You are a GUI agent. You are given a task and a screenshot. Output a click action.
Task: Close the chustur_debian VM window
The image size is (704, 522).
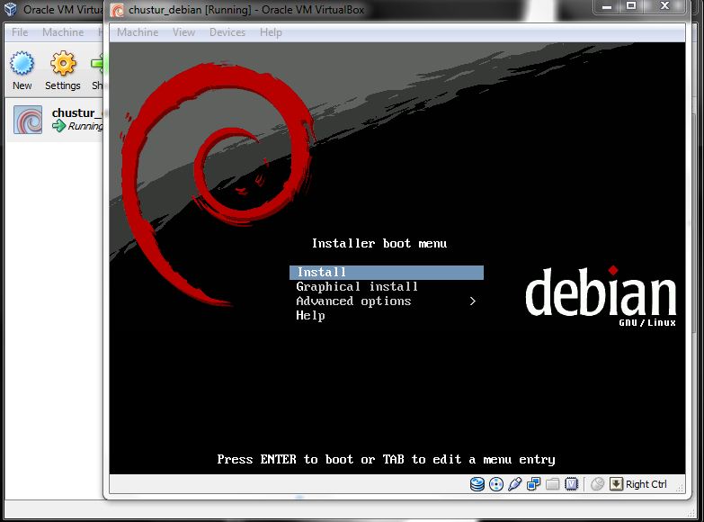point(664,6)
